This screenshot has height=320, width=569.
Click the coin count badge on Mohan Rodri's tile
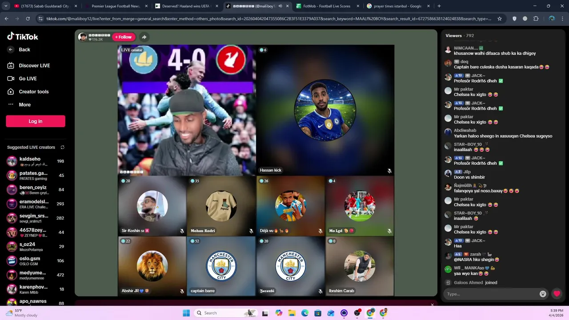(195, 181)
